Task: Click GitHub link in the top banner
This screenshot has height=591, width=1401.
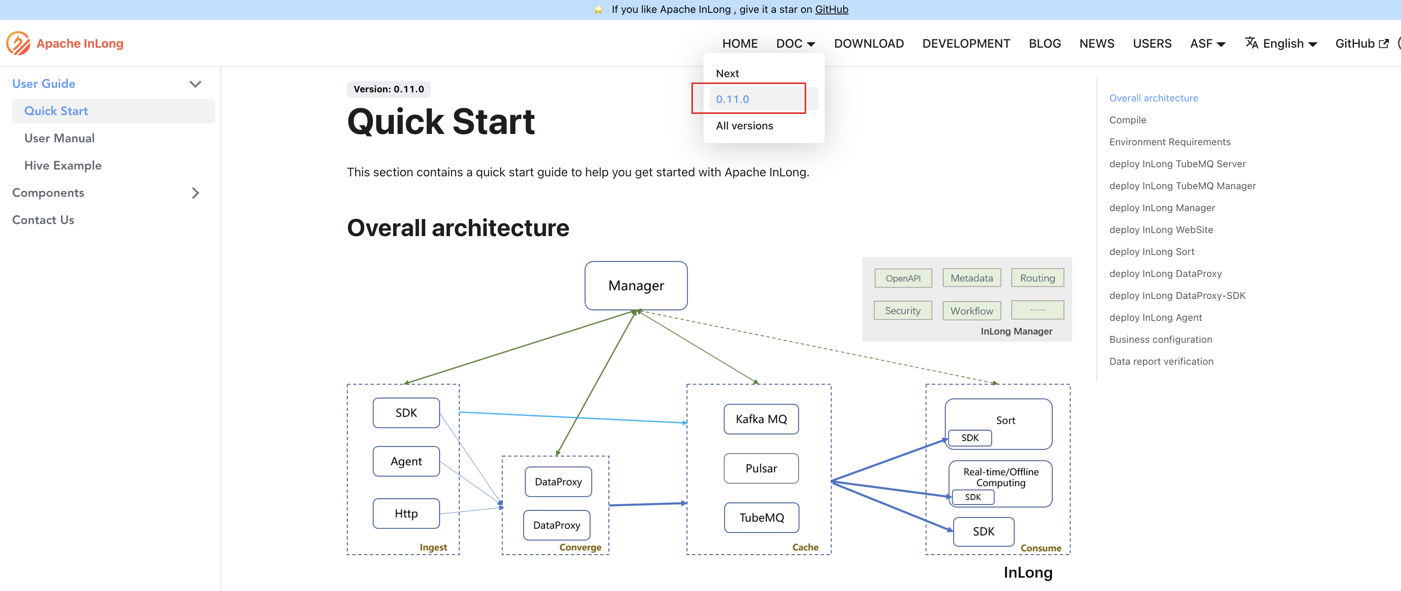Action: point(831,9)
